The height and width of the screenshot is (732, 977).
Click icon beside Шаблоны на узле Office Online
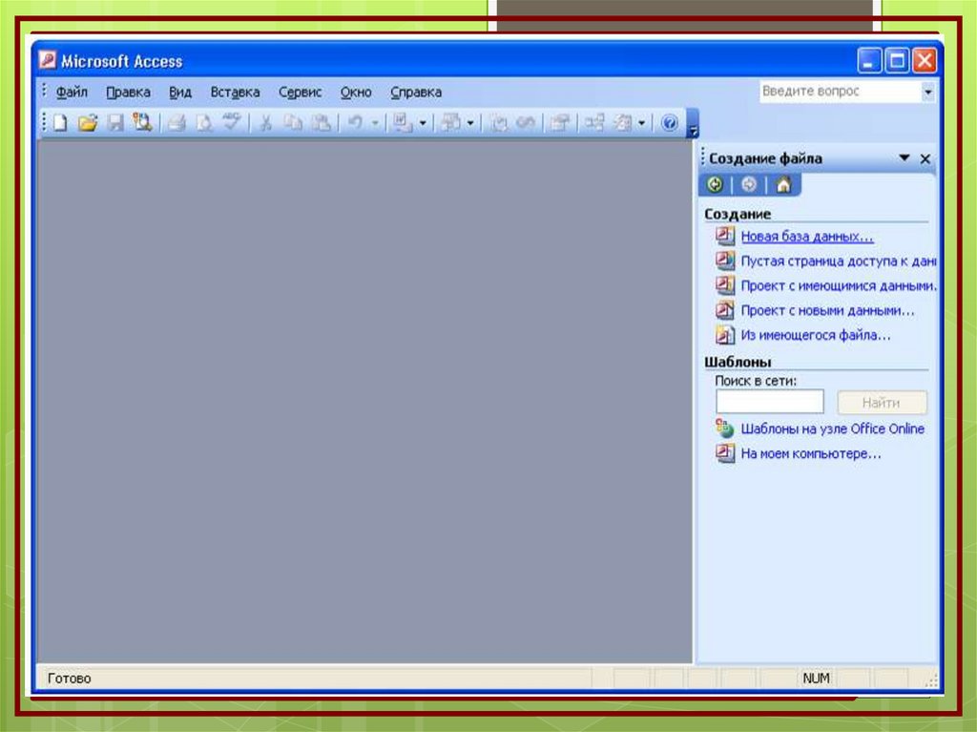click(724, 429)
